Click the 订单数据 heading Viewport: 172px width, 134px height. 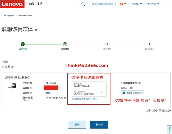coord(8,67)
